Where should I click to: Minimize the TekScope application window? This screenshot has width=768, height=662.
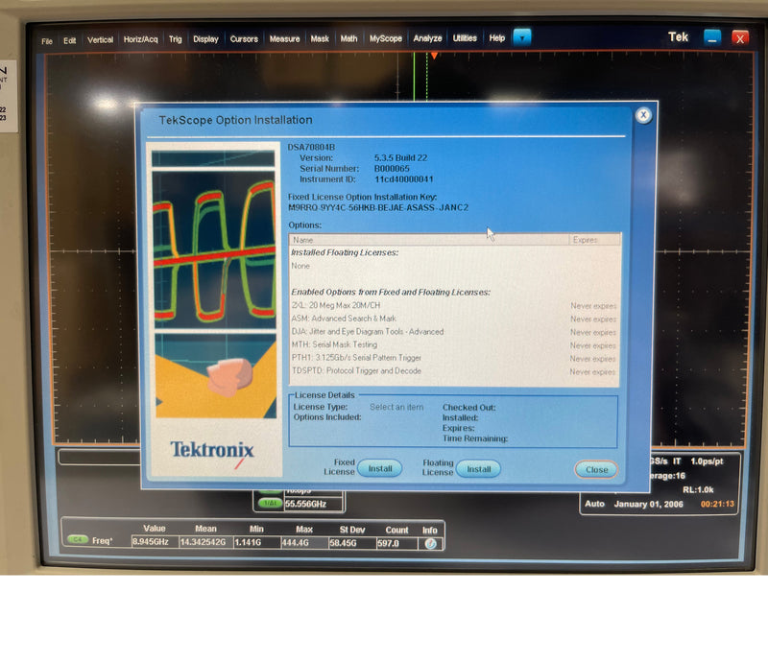711,37
